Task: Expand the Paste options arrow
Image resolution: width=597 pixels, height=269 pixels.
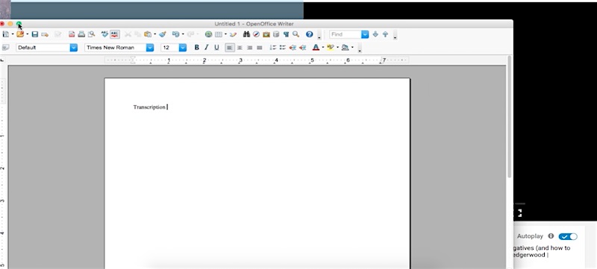Action: pyautogui.click(x=154, y=34)
